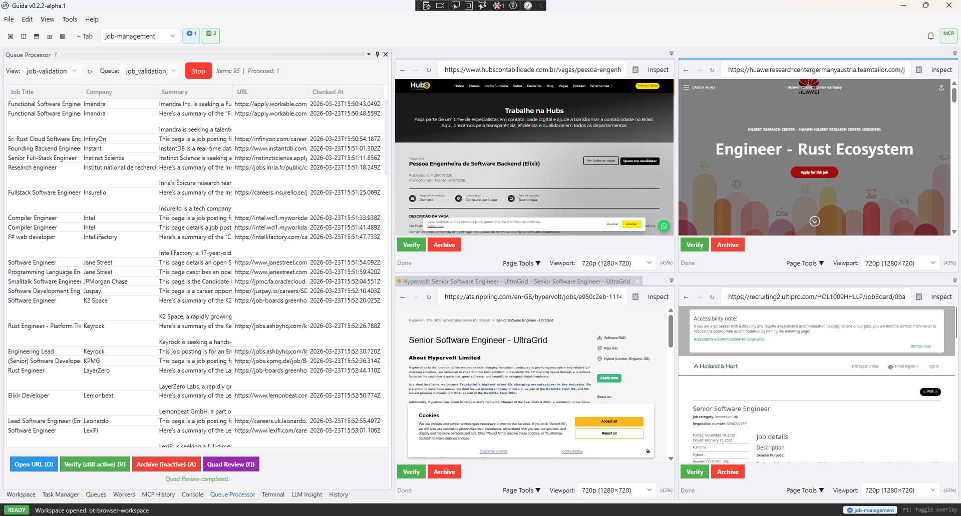Viewport: 961px width, 516px height.
Task: Pin the Queue Processor panel
Action: [x=377, y=54]
